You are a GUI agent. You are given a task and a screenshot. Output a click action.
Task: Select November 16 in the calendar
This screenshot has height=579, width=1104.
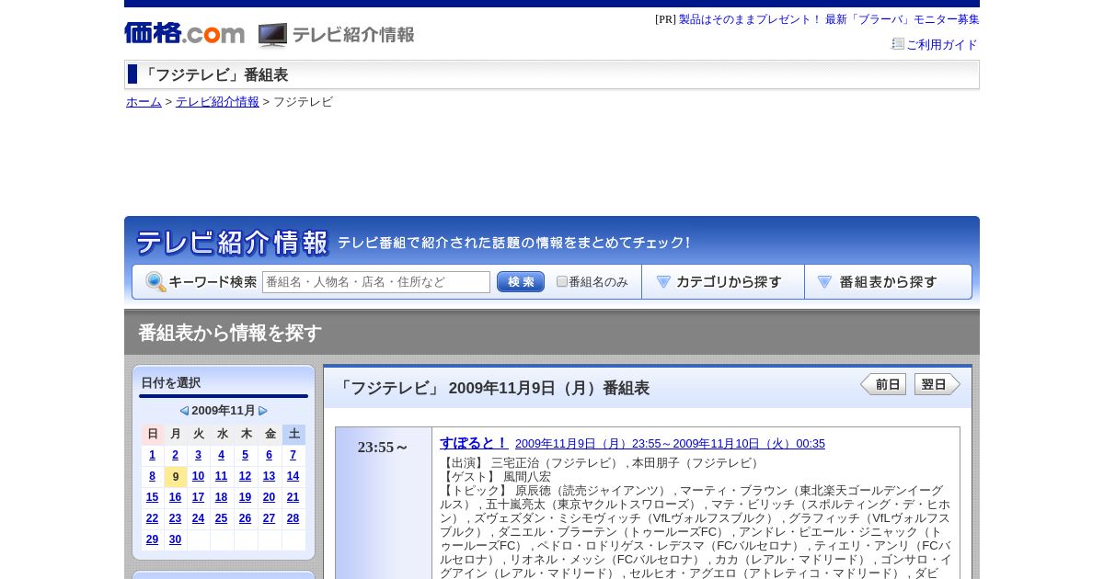pos(176,497)
